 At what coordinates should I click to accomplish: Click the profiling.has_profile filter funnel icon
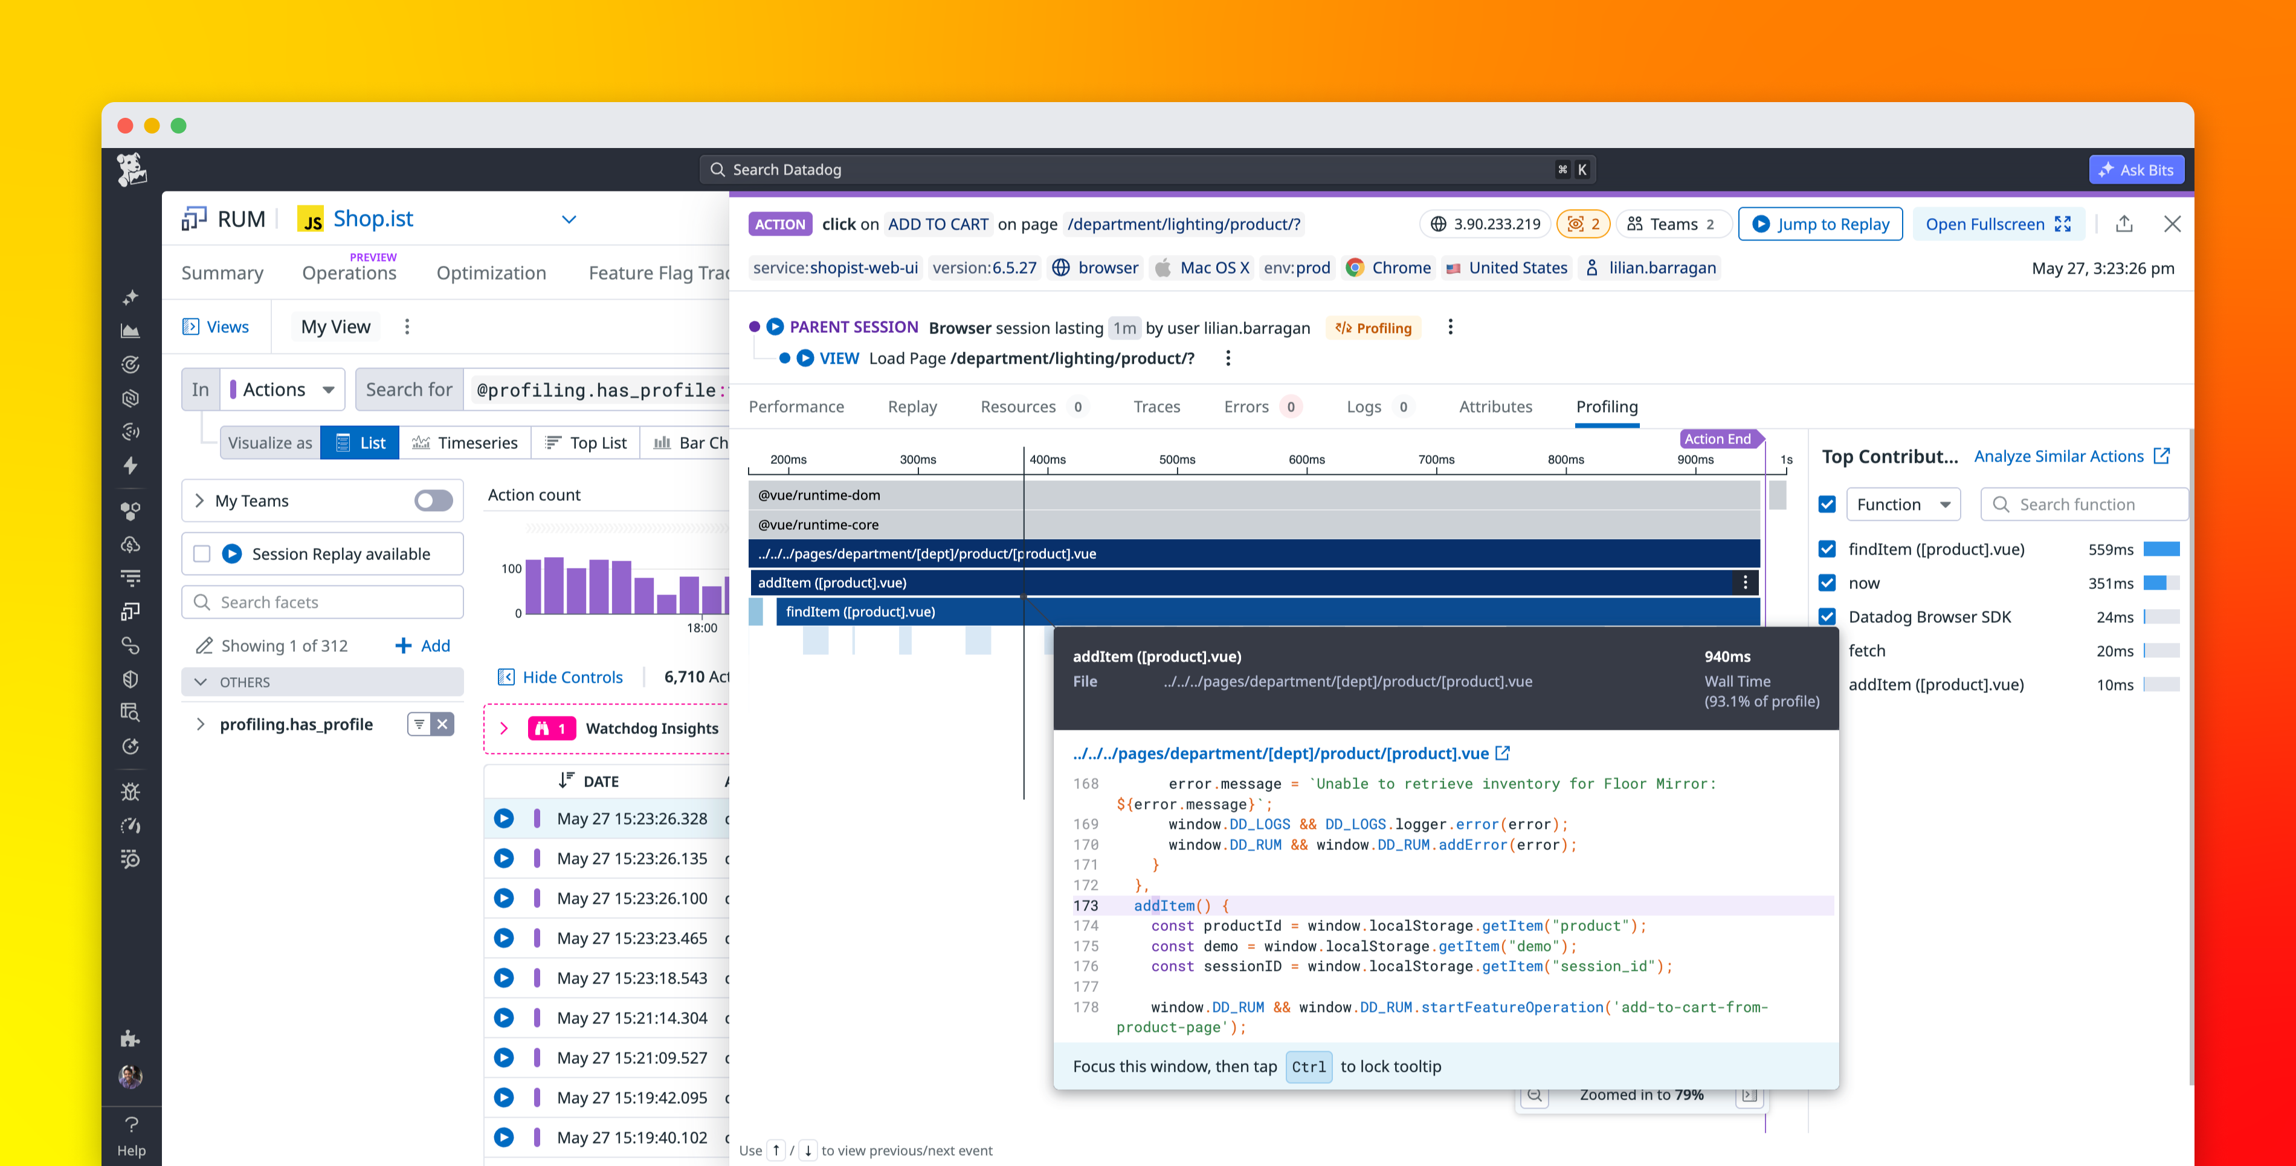419,724
